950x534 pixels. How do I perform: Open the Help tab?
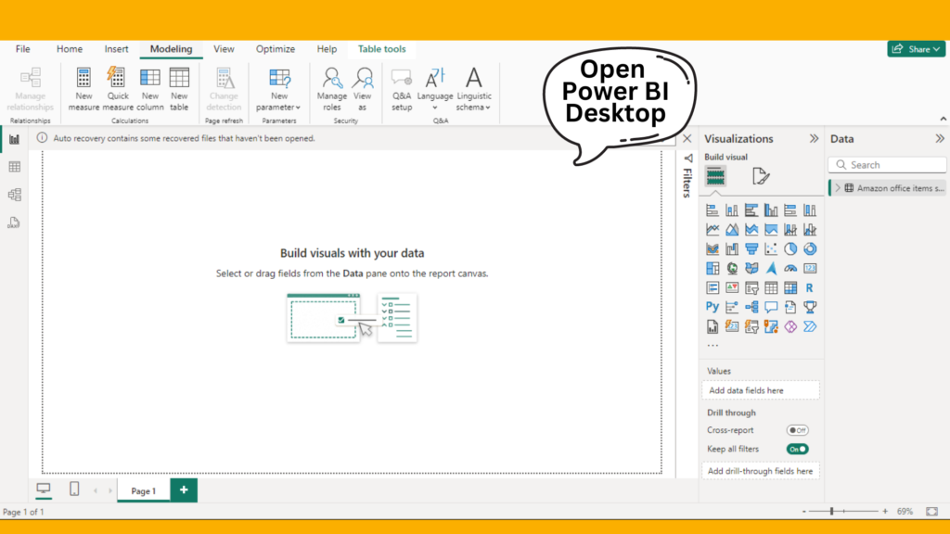click(x=327, y=49)
